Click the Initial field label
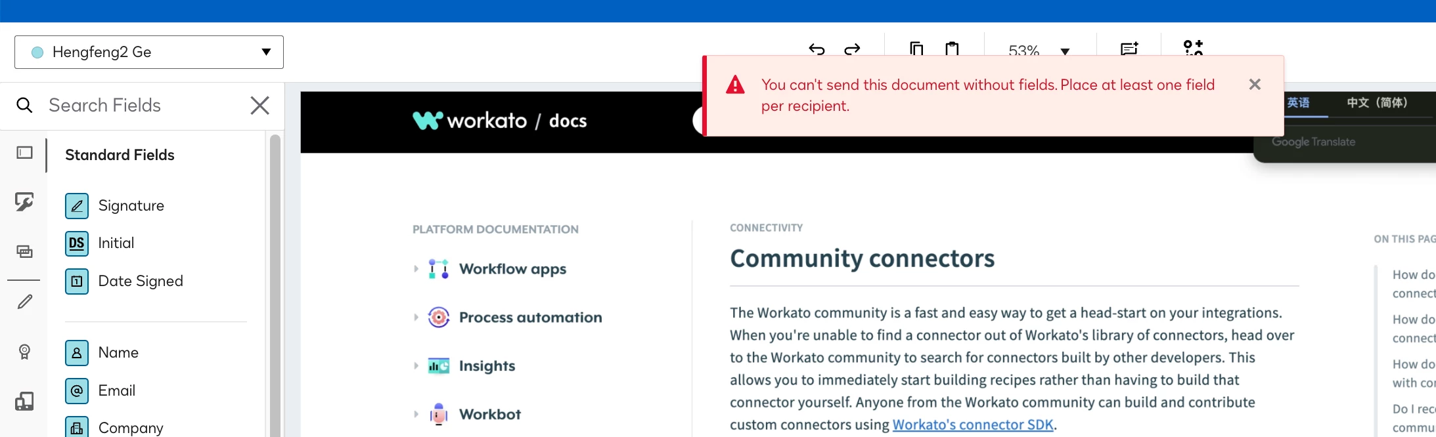Image resolution: width=1436 pixels, height=437 pixels. pos(116,243)
